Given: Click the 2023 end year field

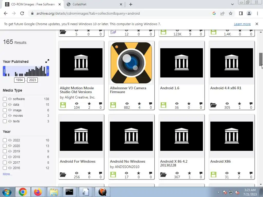Looking at the screenshot, I should [33, 80].
